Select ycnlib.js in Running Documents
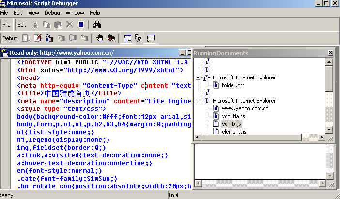 [232, 124]
